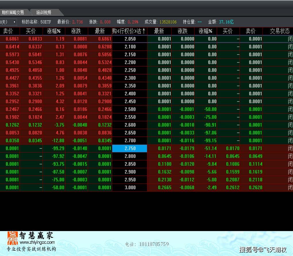The height and width of the screenshot is (256, 293).
Task: Click put latest price 0.2665
Action: [164, 188]
